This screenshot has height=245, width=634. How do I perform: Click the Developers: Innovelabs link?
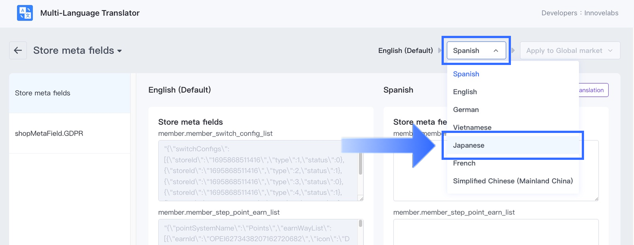pos(580,13)
